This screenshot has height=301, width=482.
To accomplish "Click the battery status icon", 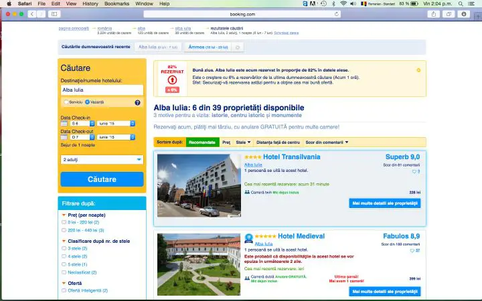I will pyautogui.click(x=414, y=4).
